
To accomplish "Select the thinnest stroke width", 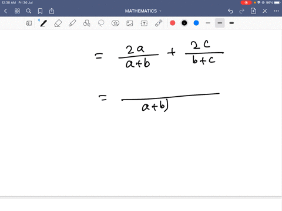I will (208, 23).
